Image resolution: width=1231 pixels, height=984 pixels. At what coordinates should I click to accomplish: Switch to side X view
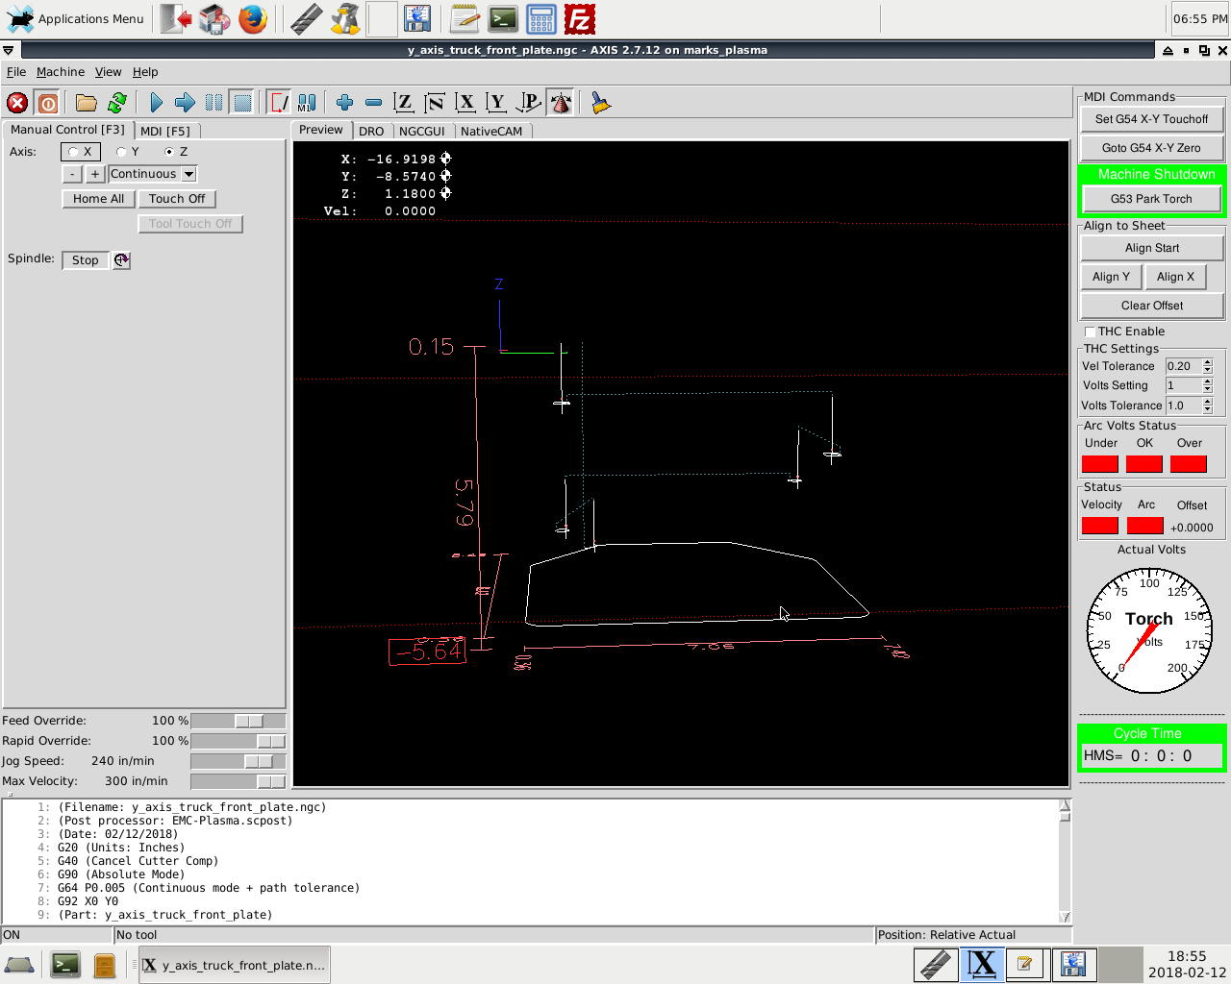click(x=465, y=103)
